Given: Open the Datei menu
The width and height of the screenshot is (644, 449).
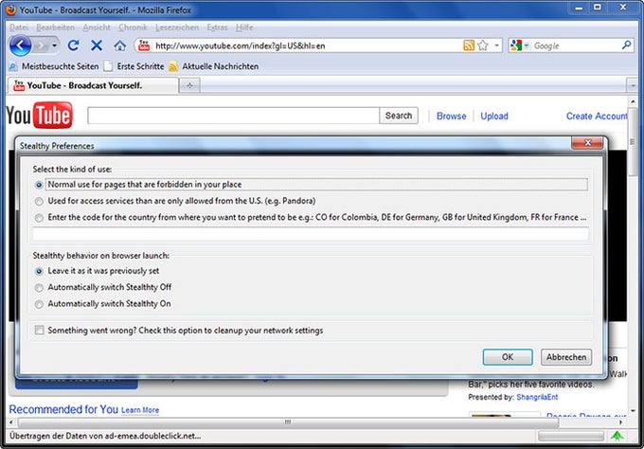Looking at the screenshot, I should click(x=19, y=27).
